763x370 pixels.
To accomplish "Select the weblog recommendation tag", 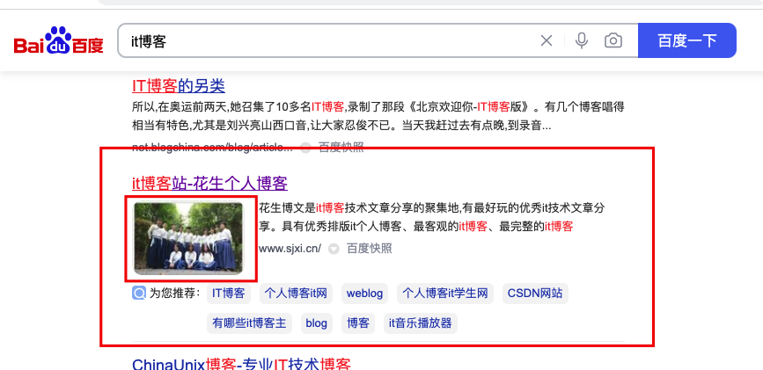I will coord(364,294).
